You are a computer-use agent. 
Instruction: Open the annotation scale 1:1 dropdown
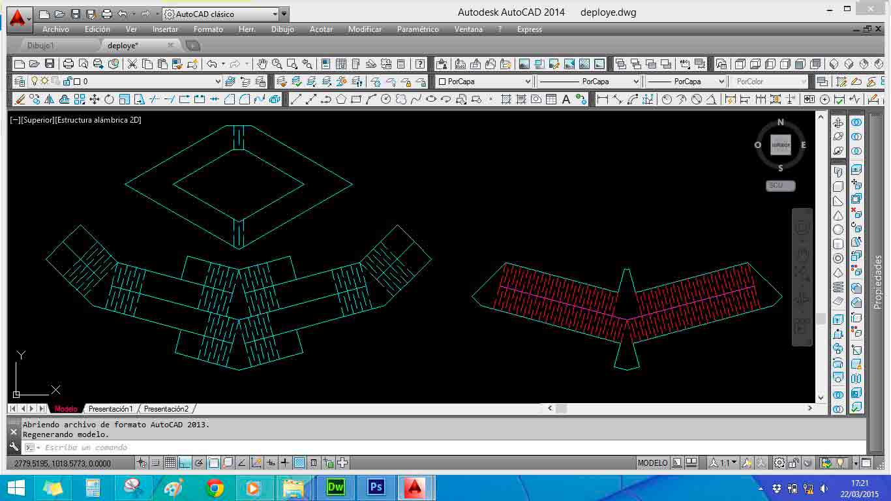coord(723,463)
